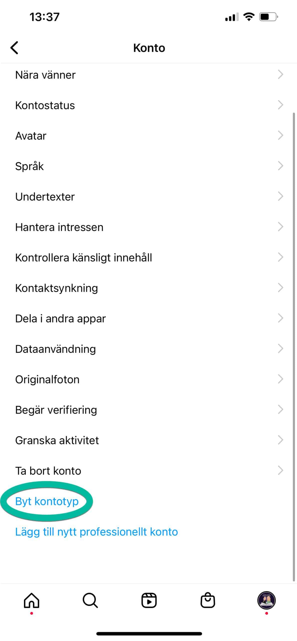The image size is (297, 641).
Task: Open the shopping bag icon
Action: tap(207, 601)
